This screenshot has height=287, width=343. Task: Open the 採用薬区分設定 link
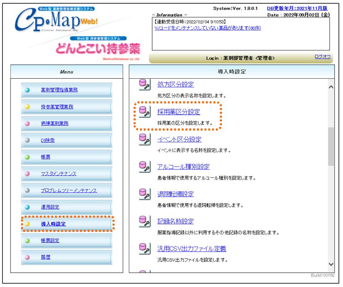[179, 112]
